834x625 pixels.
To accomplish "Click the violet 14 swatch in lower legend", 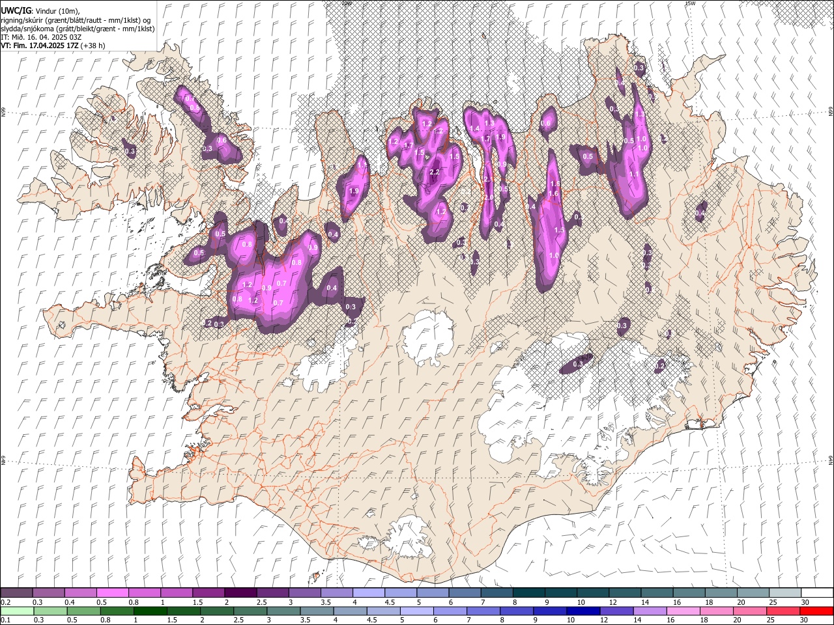I will (650, 611).
